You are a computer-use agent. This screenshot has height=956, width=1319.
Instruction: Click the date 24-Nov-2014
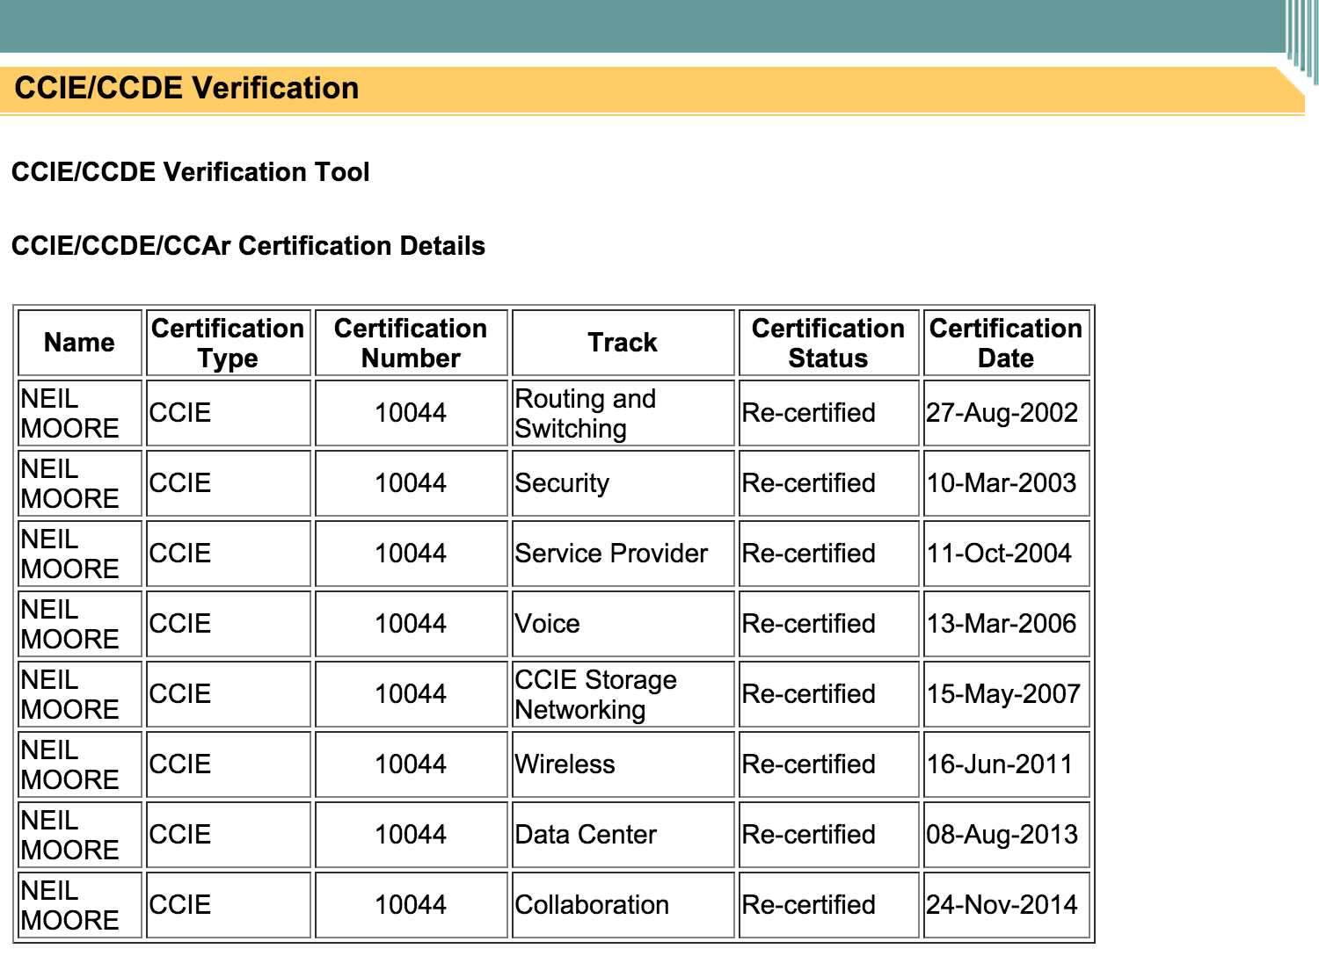coord(1002,905)
